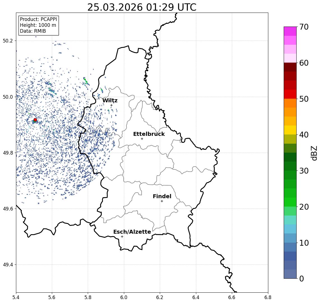Click the 6.4 longitude axis label
321x303 pixels.
196,297
